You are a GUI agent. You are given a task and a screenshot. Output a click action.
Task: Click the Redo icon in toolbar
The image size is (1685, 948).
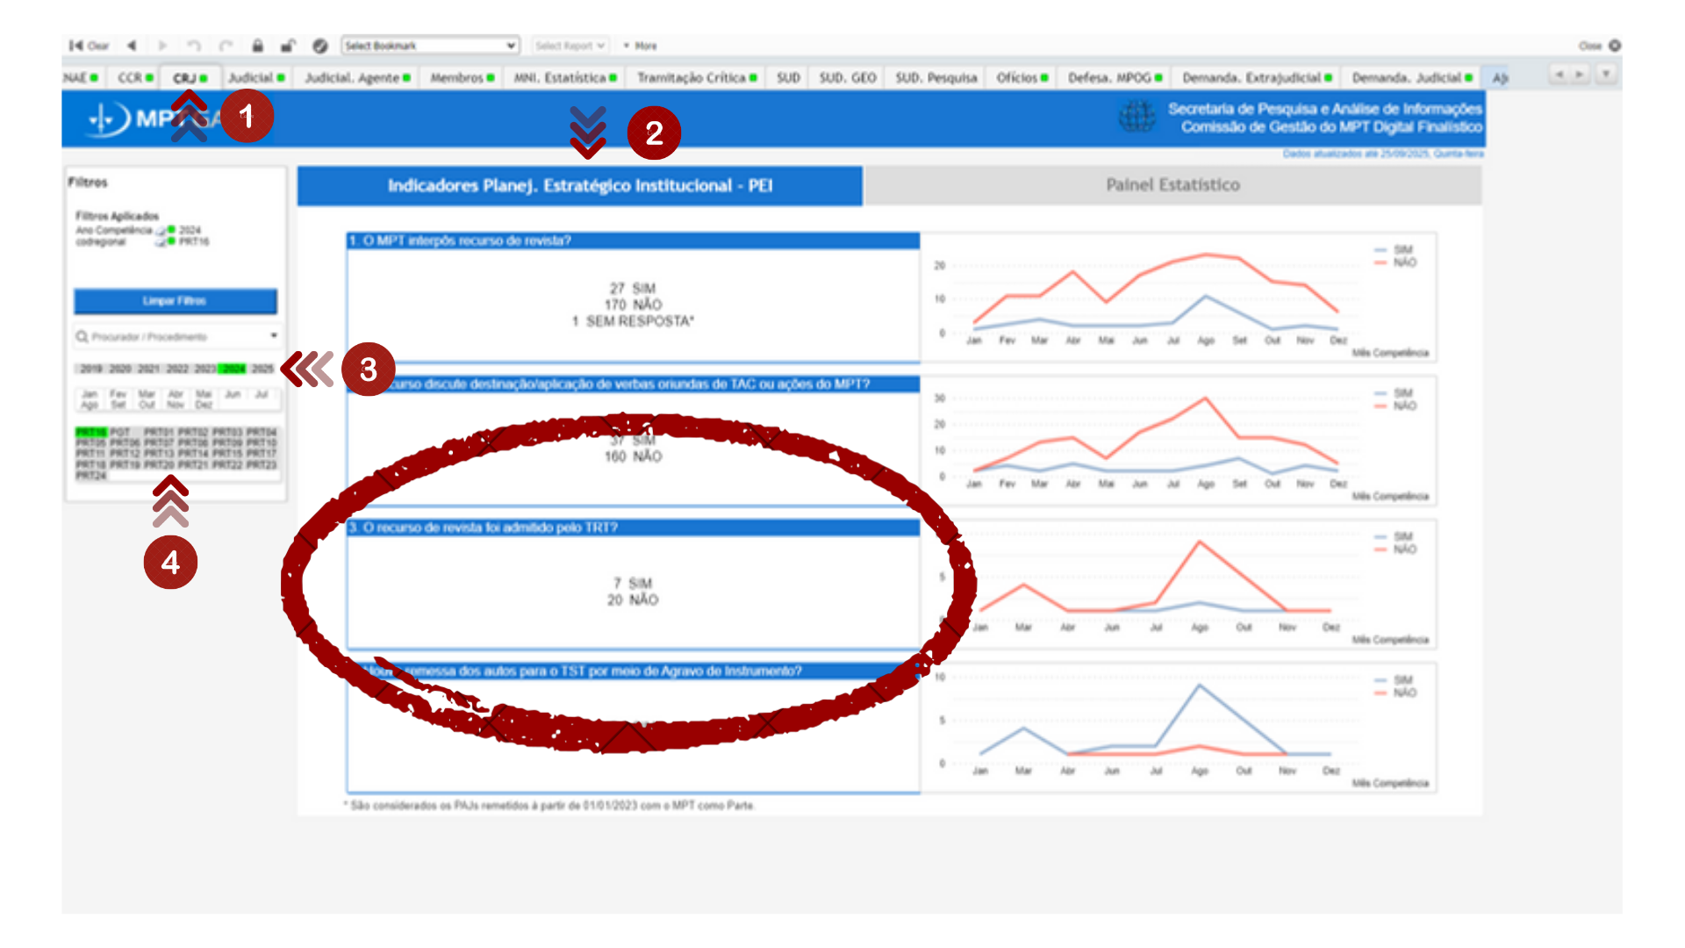click(x=226, y=46)
